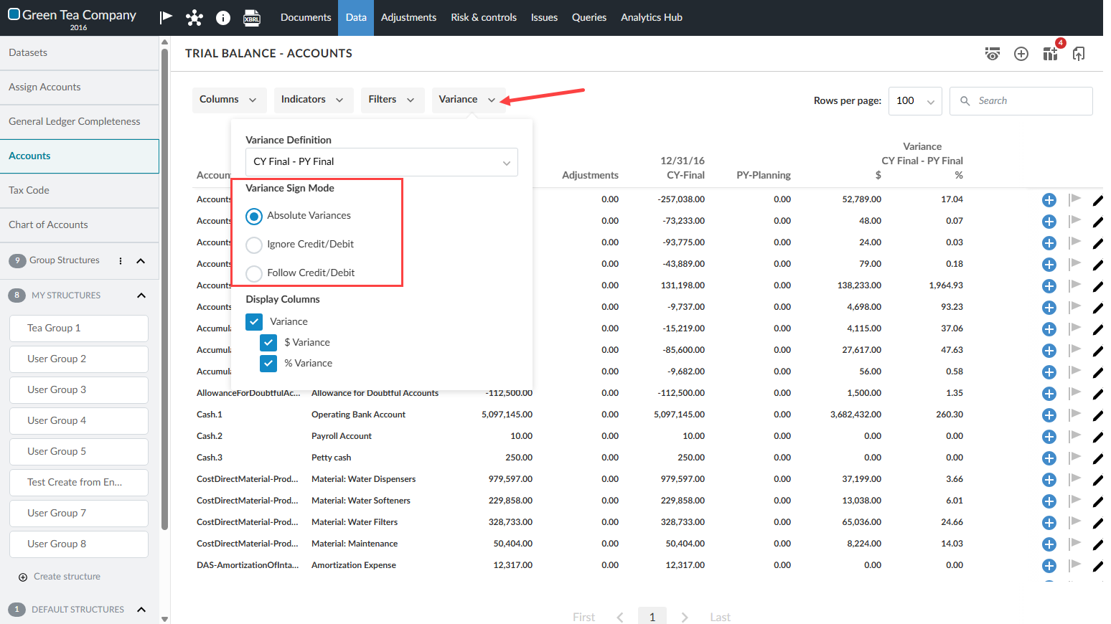Go to the Issues tab
This screenshot has height=624, width=1111.
[x=544, y=17]
